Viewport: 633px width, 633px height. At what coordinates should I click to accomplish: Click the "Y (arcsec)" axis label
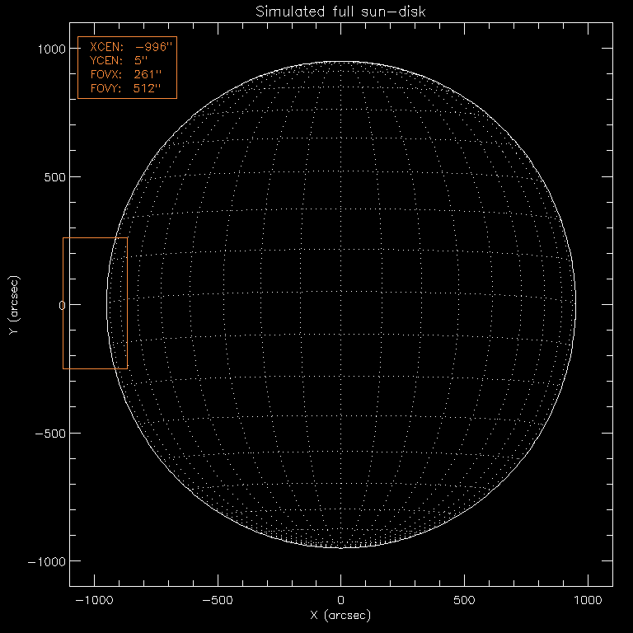[x=14, y=304]
